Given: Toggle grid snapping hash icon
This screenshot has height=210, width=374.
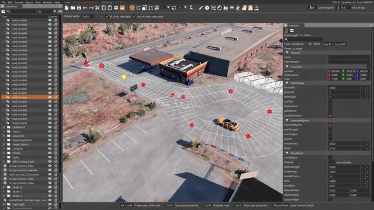Looking at the screenshot, I should click(x=157, y=8).
